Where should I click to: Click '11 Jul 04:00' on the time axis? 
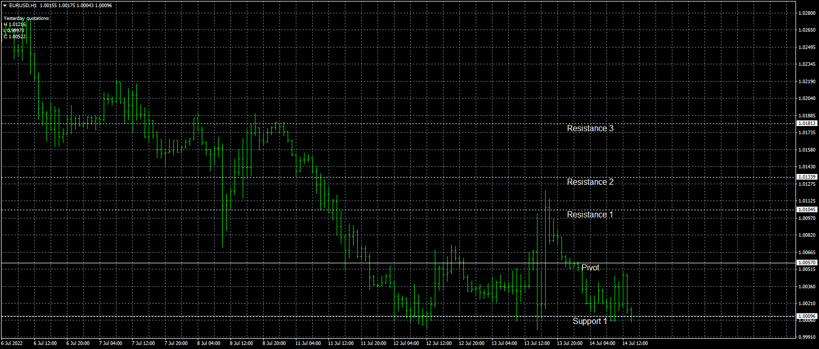click(308, 343)
